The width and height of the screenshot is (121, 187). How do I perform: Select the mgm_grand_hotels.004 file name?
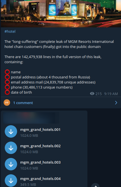pyautogui.click(x=40, y=179)
